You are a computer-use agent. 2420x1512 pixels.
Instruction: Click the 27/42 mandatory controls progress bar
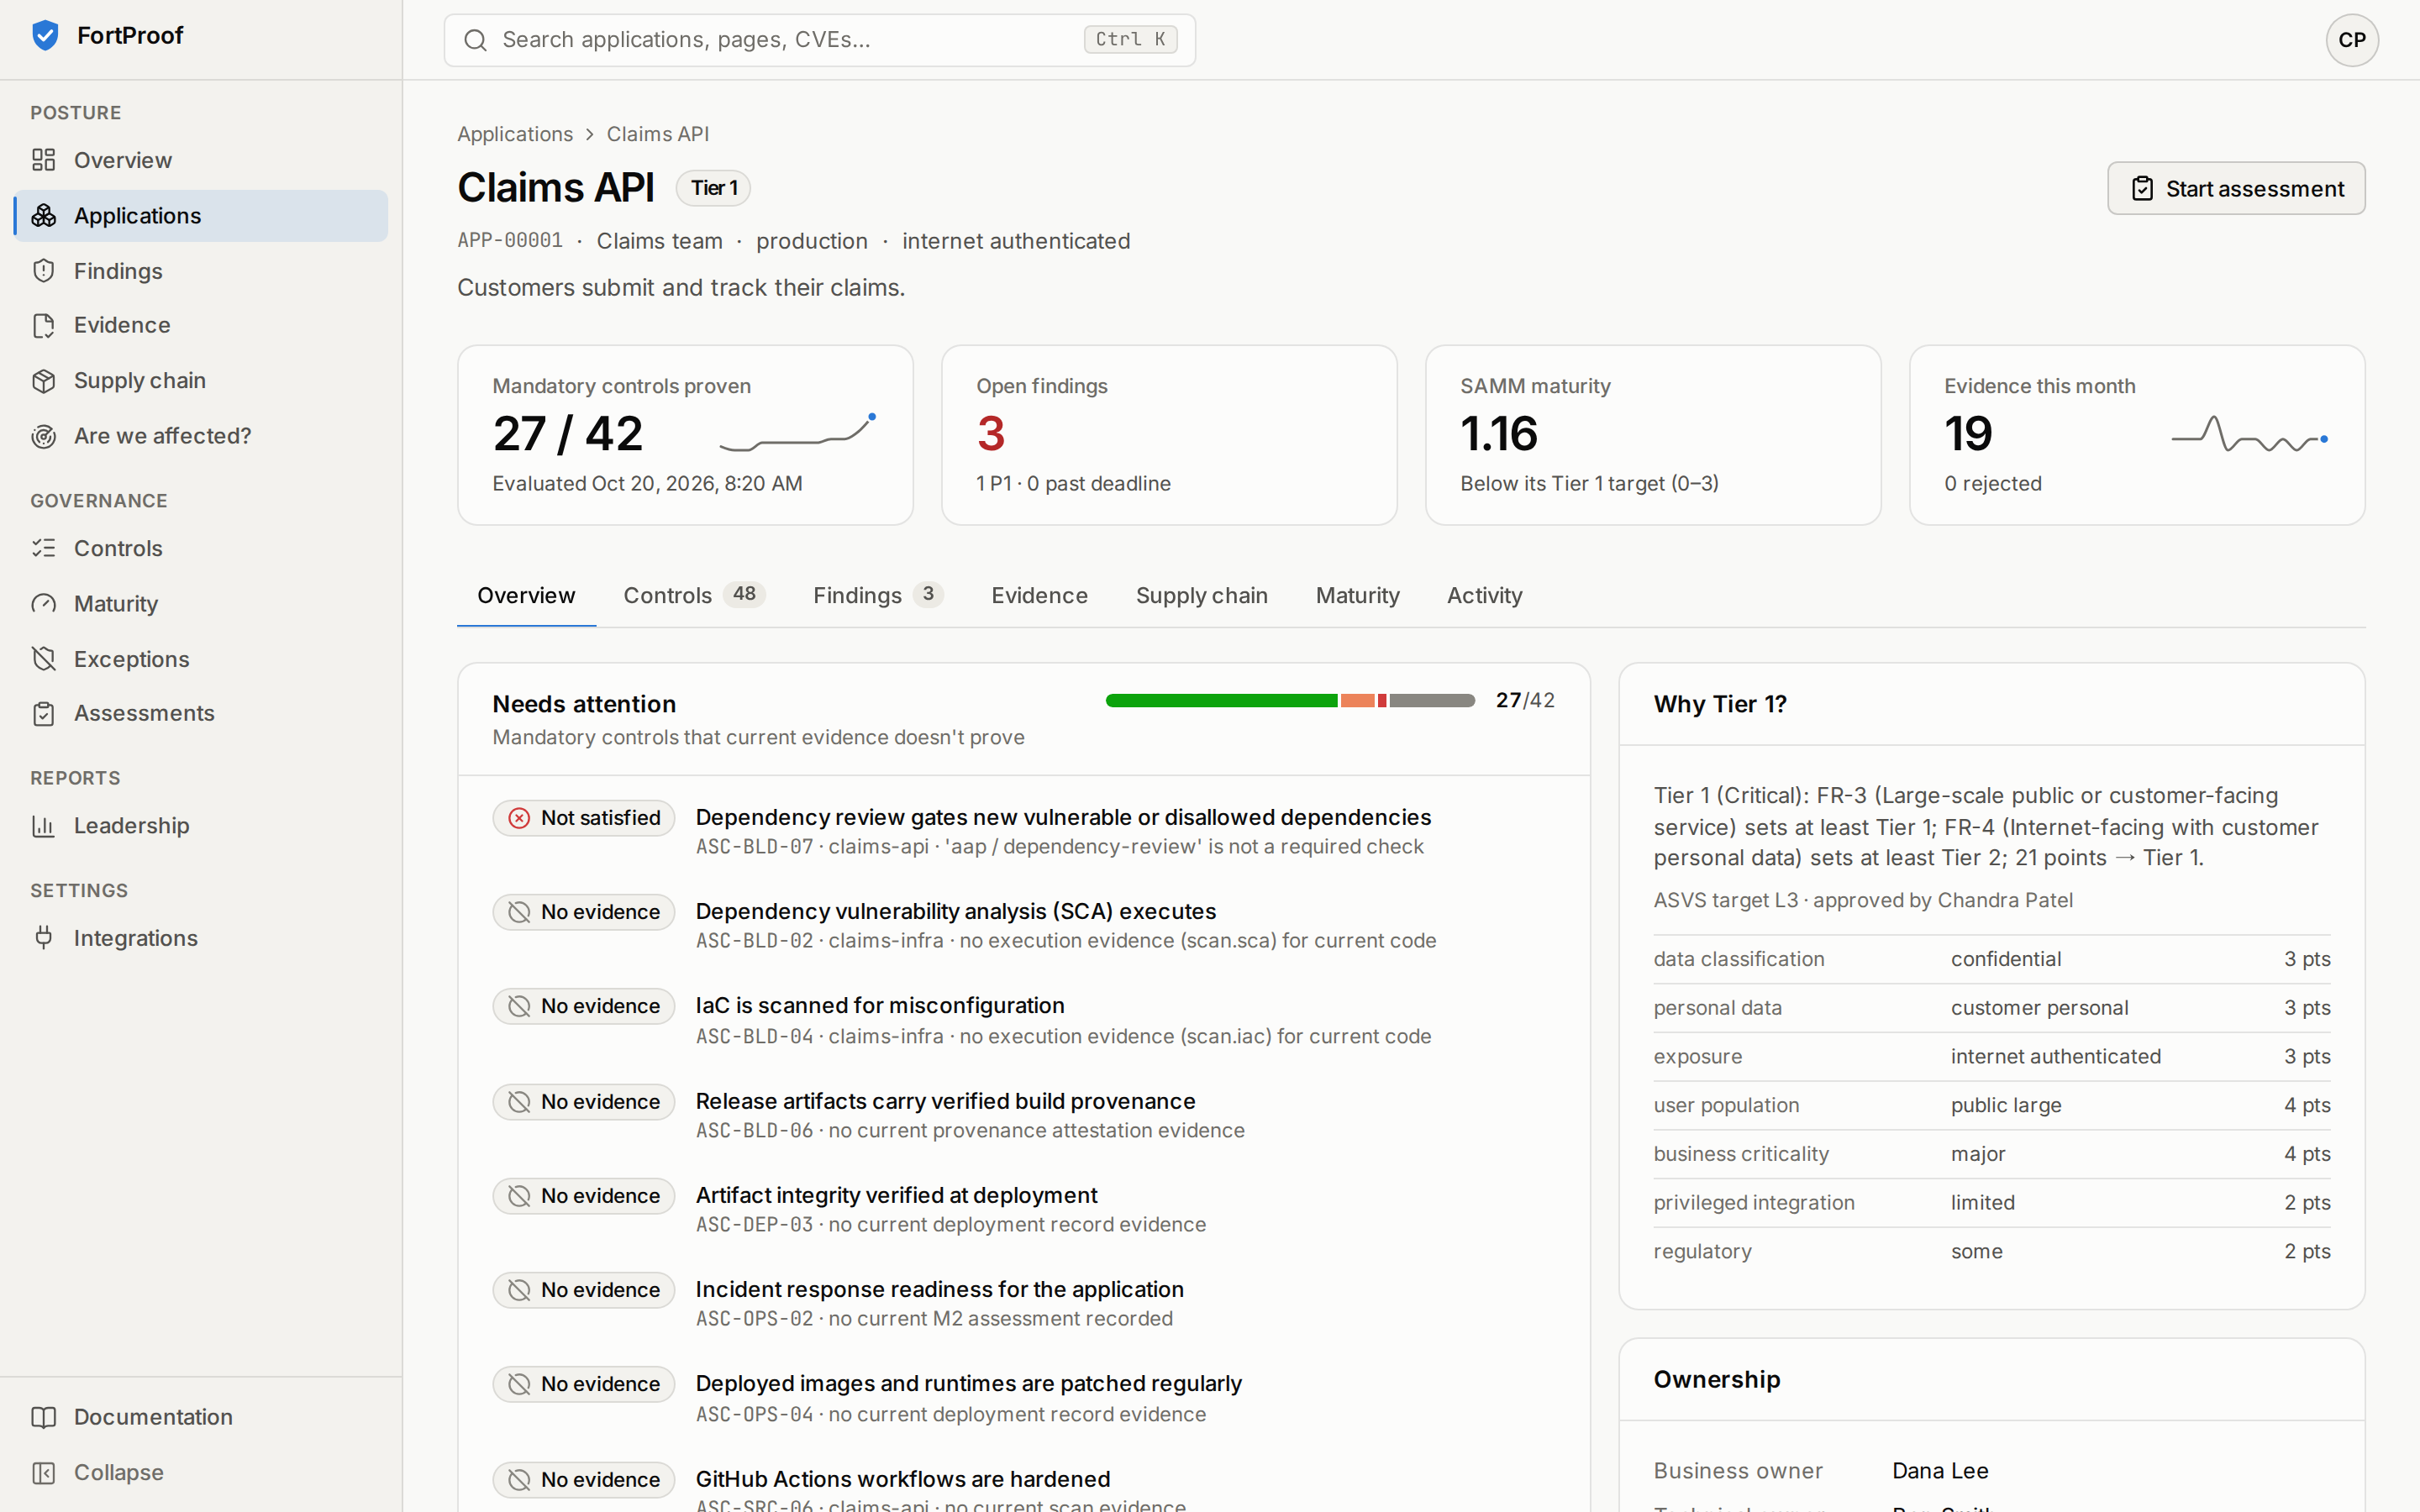(1290, 701)
